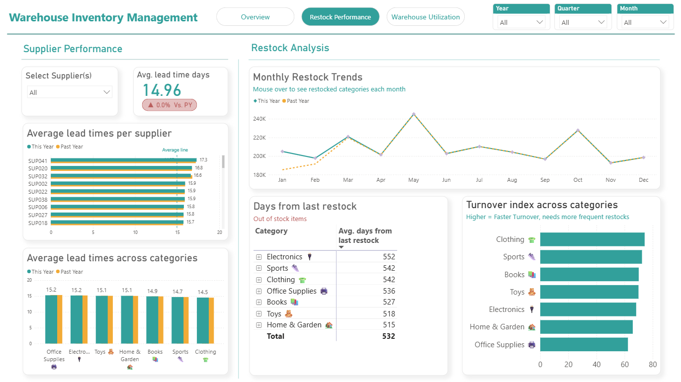Open the Quarter filter dropdown

(x=583, y=22)
